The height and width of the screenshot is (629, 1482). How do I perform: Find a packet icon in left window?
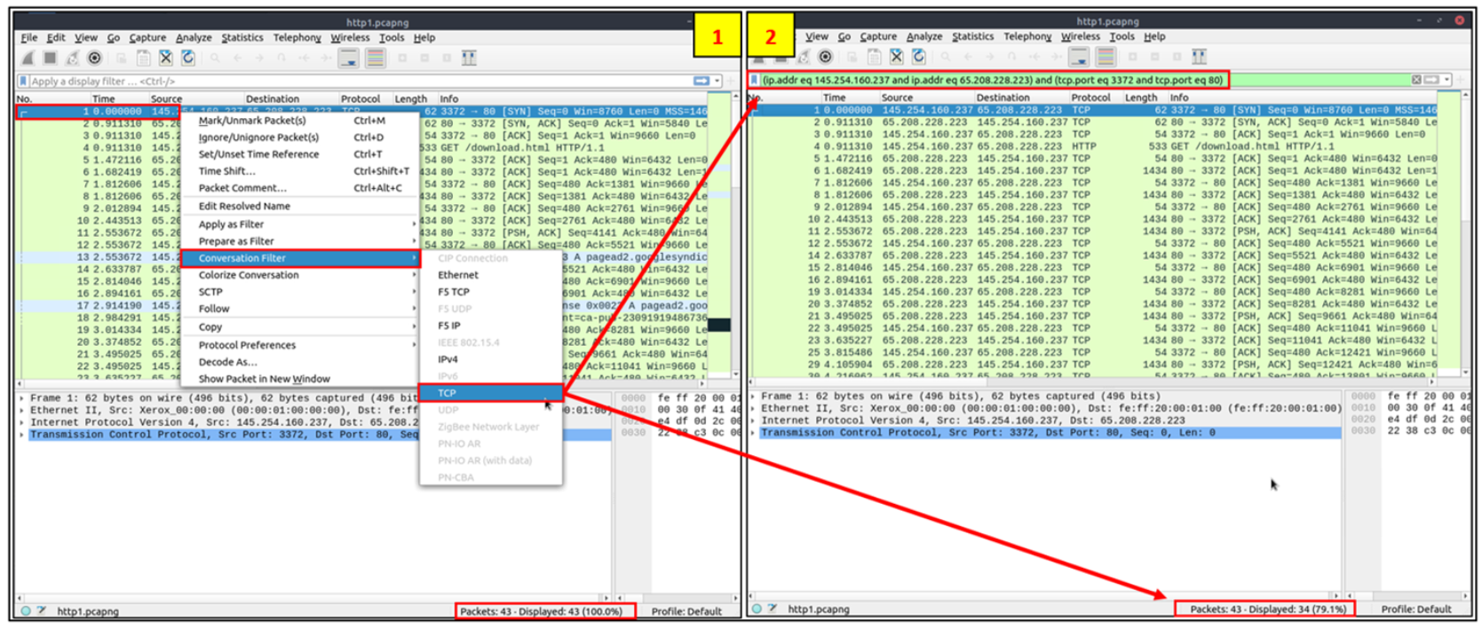[215, 58]
